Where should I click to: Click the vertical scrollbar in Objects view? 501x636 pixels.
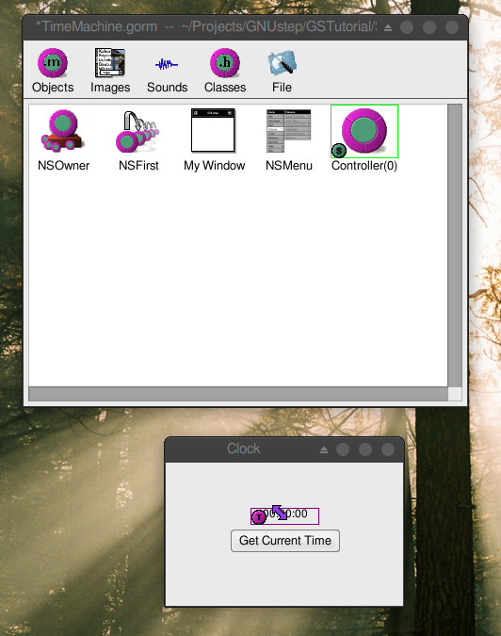click(455, 245)
